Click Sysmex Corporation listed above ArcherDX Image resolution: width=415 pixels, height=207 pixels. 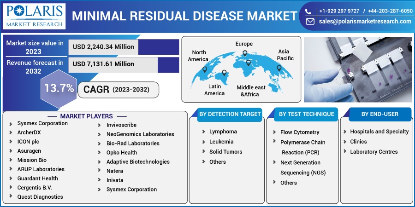coord(42,123)
